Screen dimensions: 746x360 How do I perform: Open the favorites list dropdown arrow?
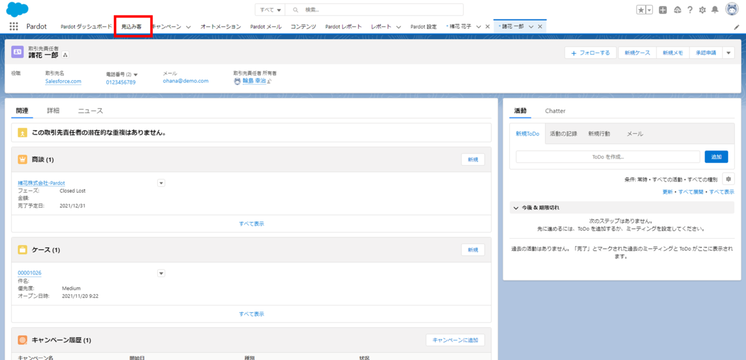click(x=650, y=10)
